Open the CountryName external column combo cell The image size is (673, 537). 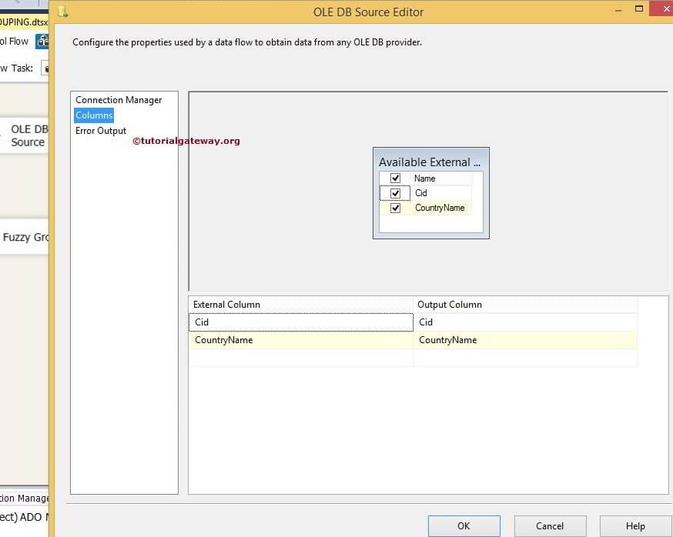click(x=300, y=340)
